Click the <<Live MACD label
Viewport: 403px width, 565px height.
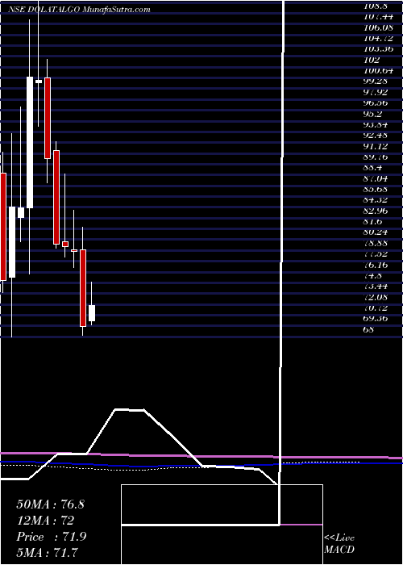tap(339, 544)
